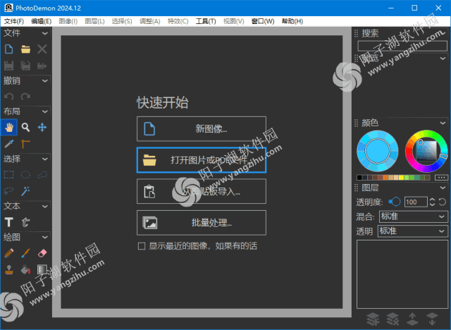Select the Eyedropper color picker tool
Screen dimensions: 451x330
click(x=8, y=144)
